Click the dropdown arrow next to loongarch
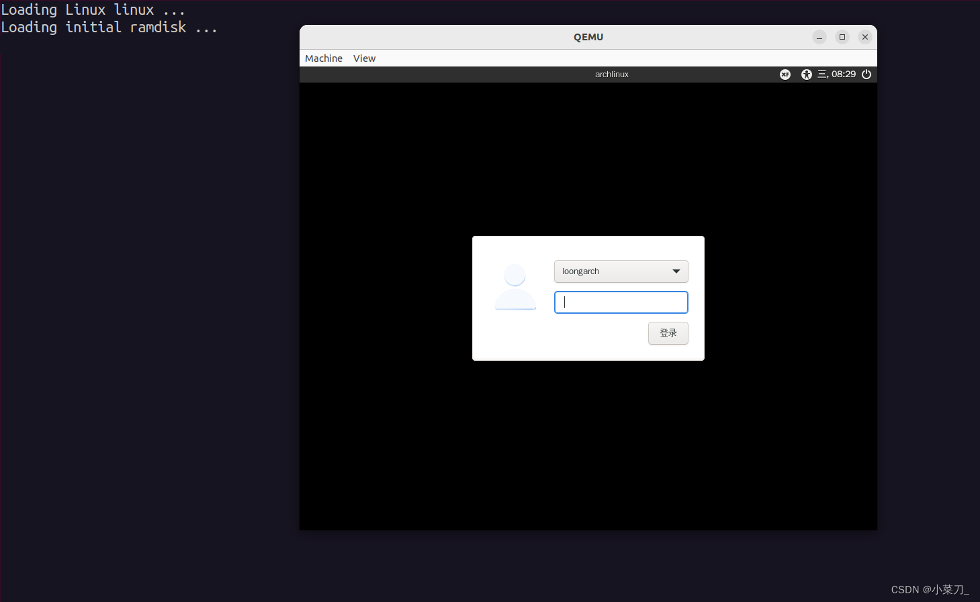Image resolution: width=980 pixels, height=602 pixels. [x=676, y=271]
